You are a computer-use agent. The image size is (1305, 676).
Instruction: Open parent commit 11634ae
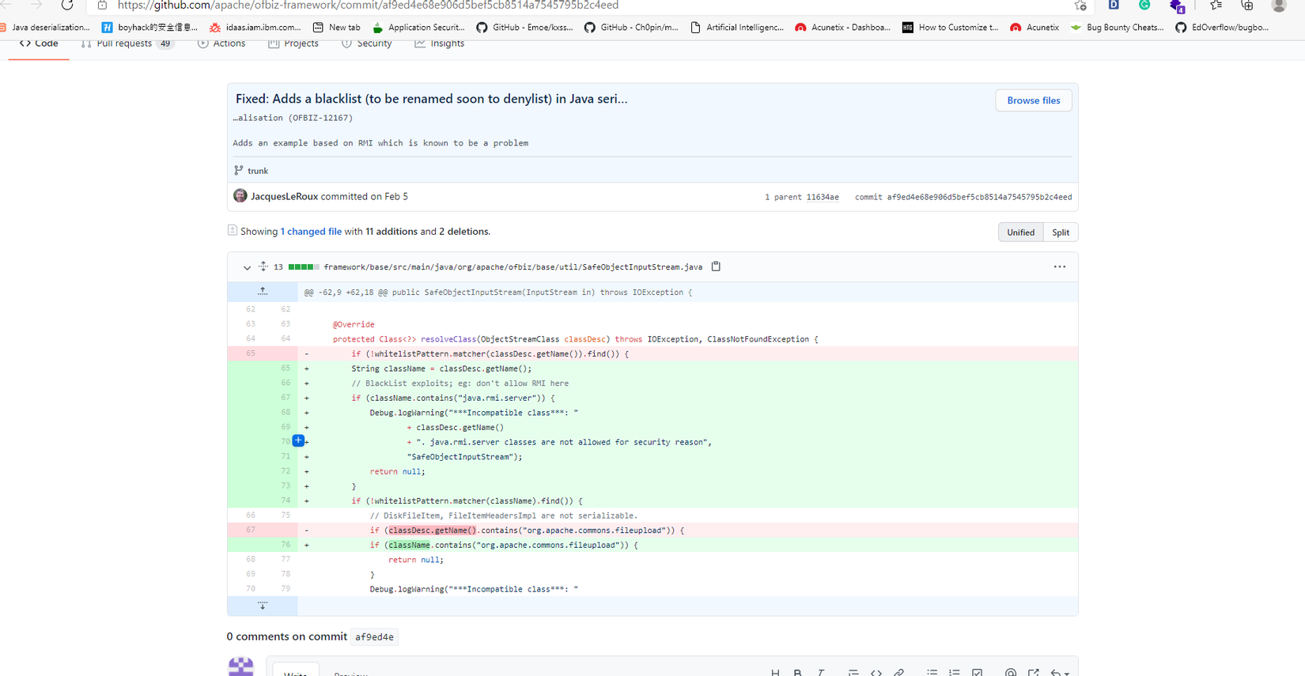coord(823,197)
